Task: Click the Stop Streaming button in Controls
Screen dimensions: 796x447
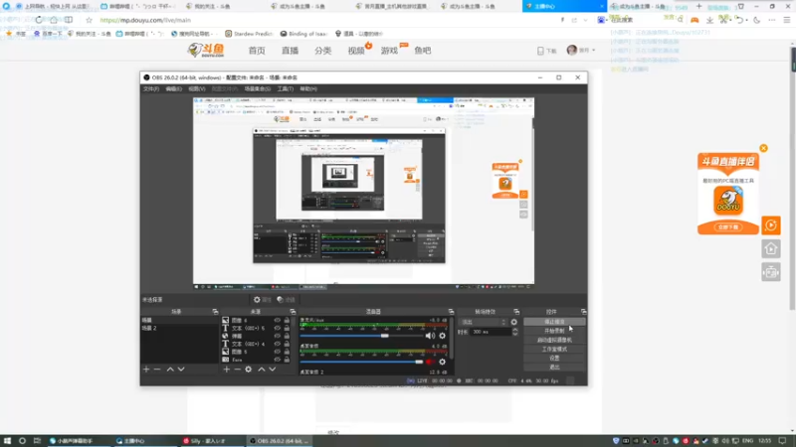Action: pyautogui.click(x=554, y=322)
